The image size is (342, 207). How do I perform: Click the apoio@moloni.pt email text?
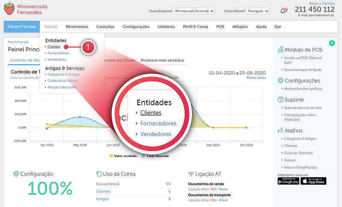pyautogui.click(x=321, y=15)
